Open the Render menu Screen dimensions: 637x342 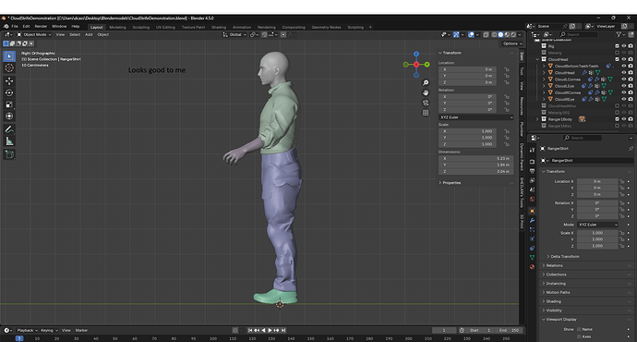click(41, 27)
